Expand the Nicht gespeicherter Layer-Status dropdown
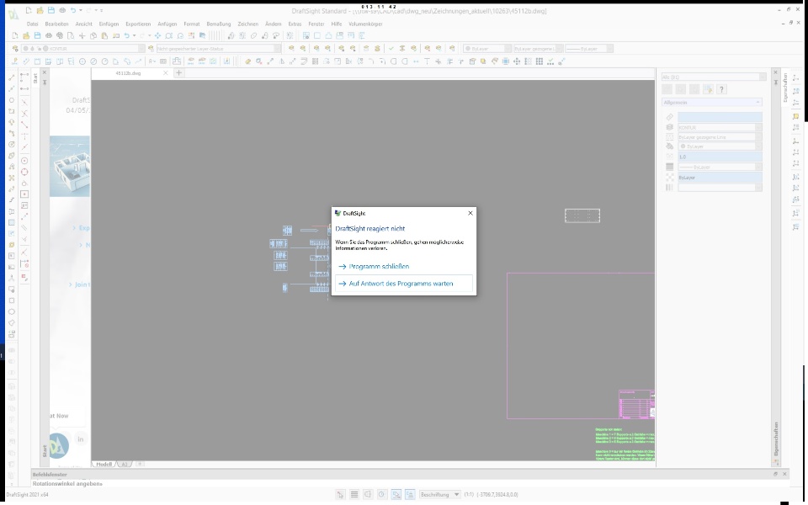Viewport: 808px width, 505px height. pos(277,49)
